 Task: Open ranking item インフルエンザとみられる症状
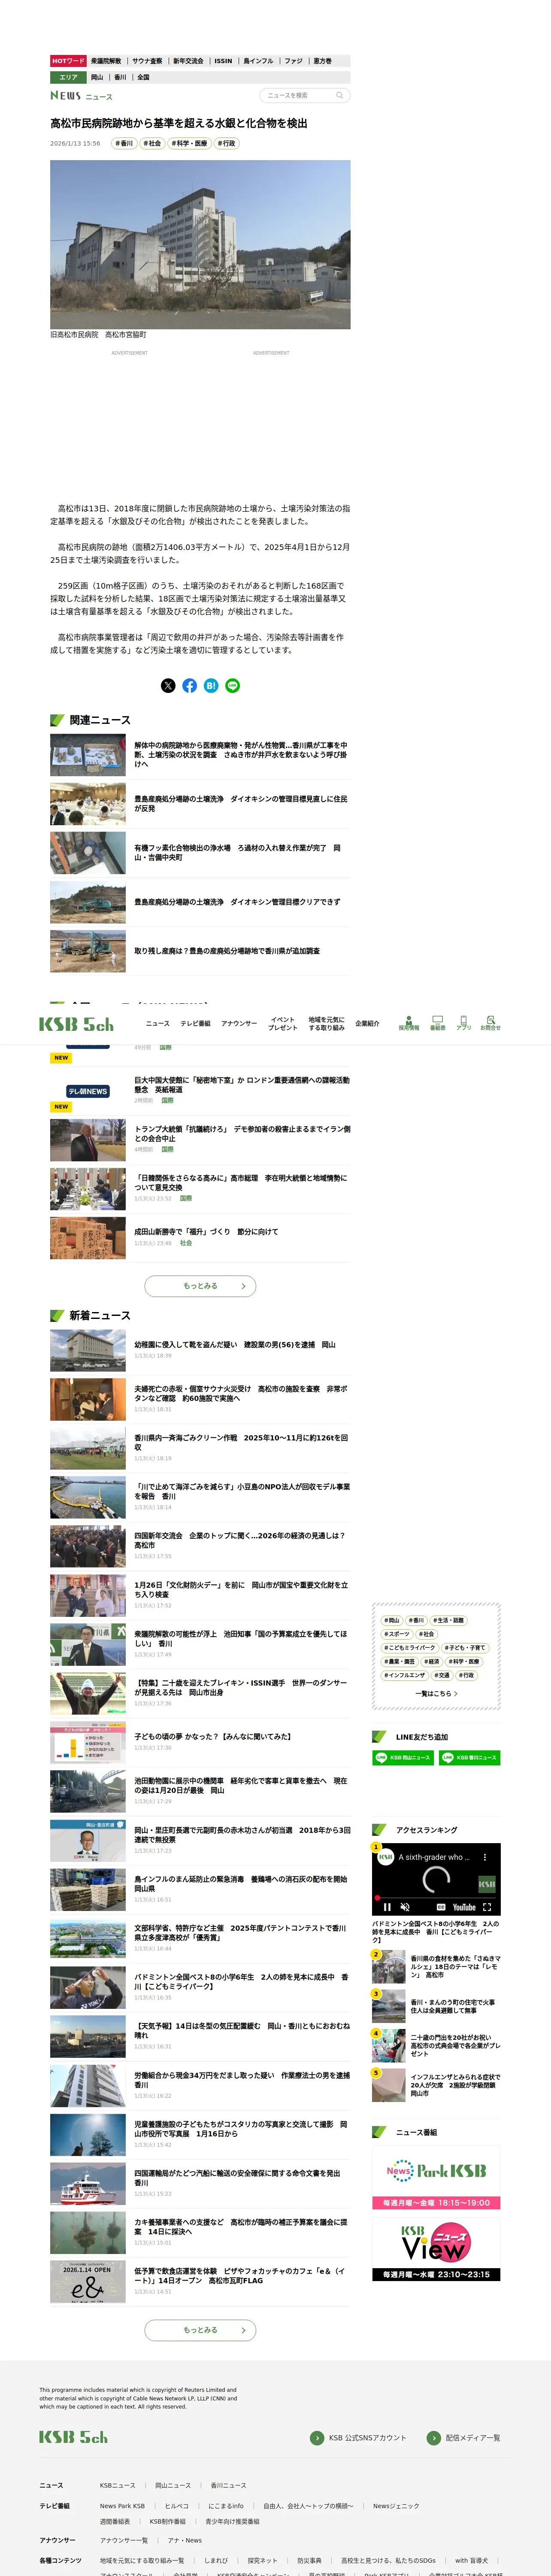point(436,2084)
